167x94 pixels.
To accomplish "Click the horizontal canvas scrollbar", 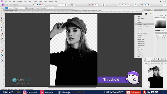I will [x=72, y=88].
